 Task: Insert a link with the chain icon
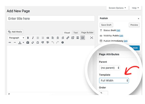pos(68,38)
